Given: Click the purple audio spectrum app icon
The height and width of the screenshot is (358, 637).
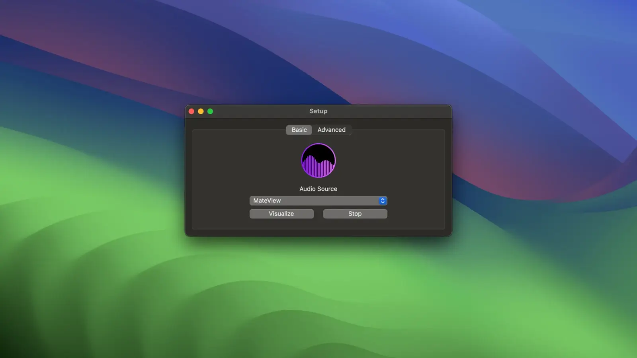Looking at the screenshot, I should click(318, 160).
